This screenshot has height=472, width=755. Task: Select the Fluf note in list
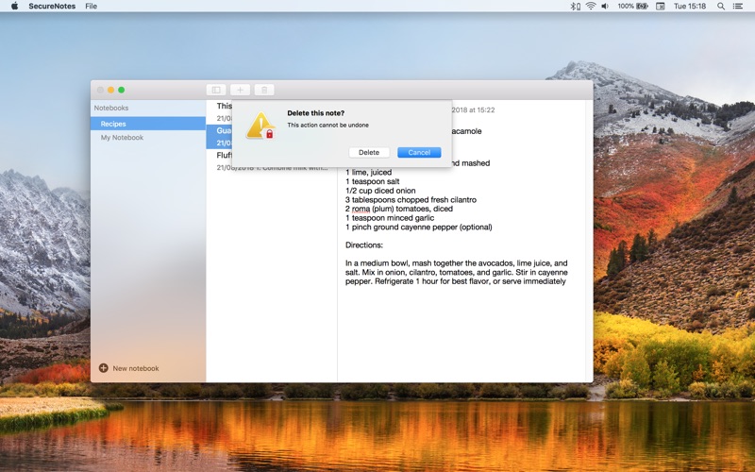272,160
